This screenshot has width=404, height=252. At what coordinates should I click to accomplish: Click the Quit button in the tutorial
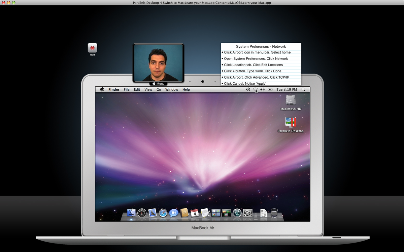(x=92, y=47)
